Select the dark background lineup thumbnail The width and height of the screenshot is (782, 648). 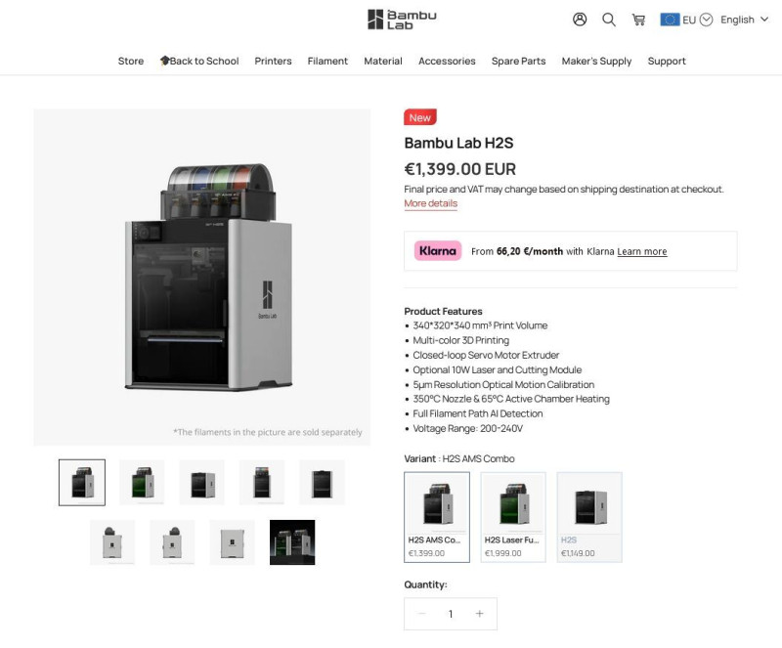(292, 542)
